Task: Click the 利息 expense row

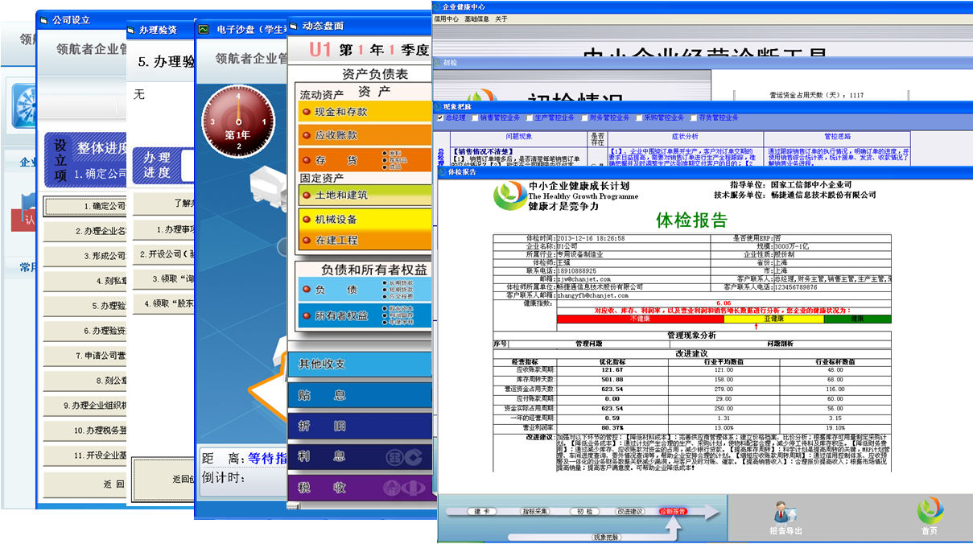Action: tap(361, 456)
